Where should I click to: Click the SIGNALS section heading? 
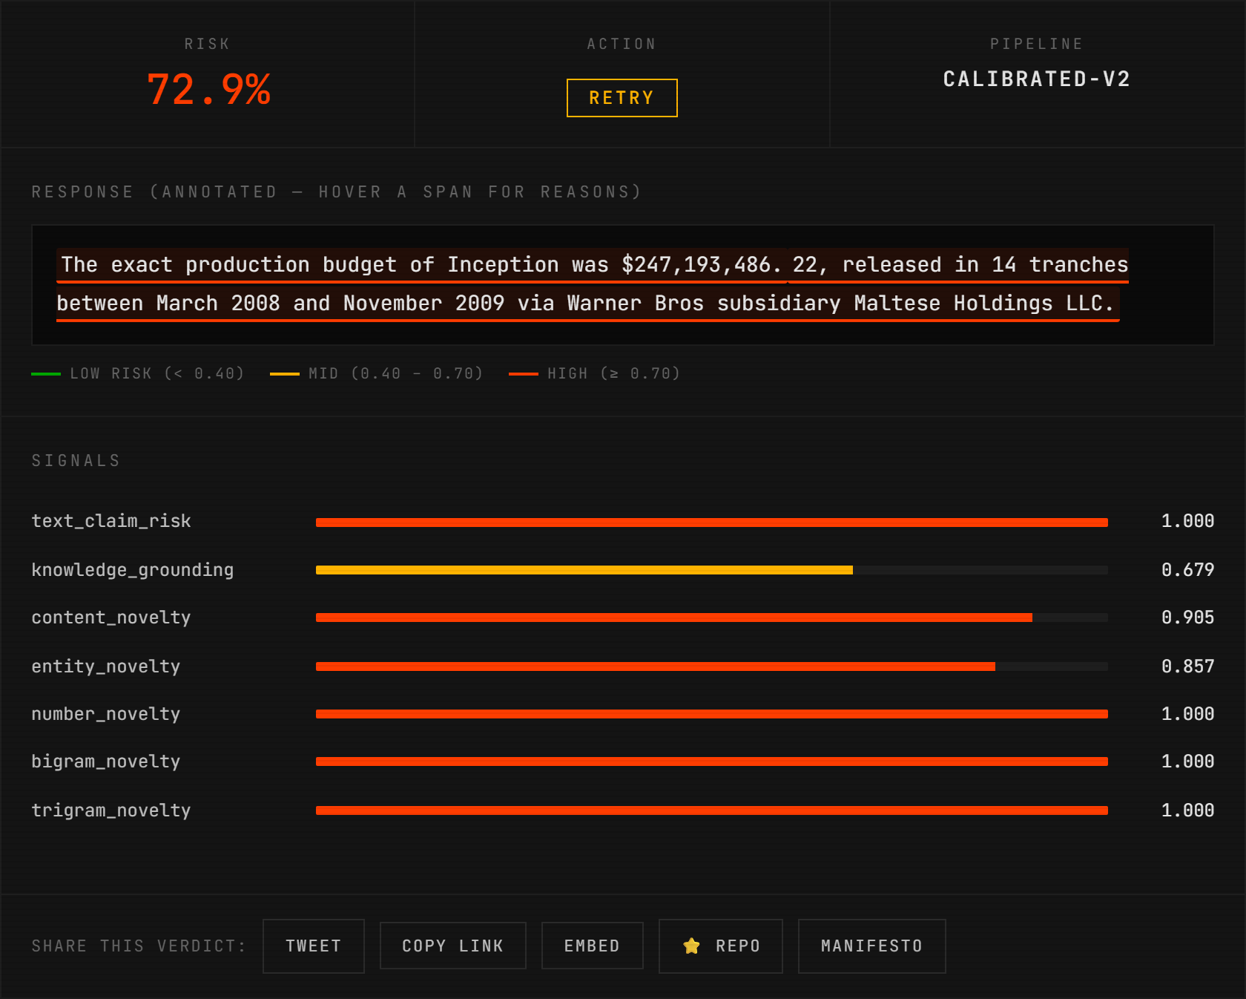pyautogui.click(x=75, y=459)
